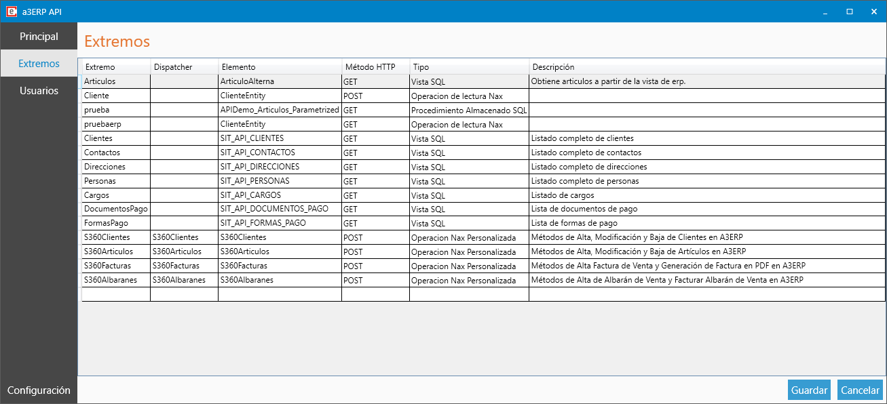
Task: Click the empty Descripción cell in the new row
Action: point(707,294)
